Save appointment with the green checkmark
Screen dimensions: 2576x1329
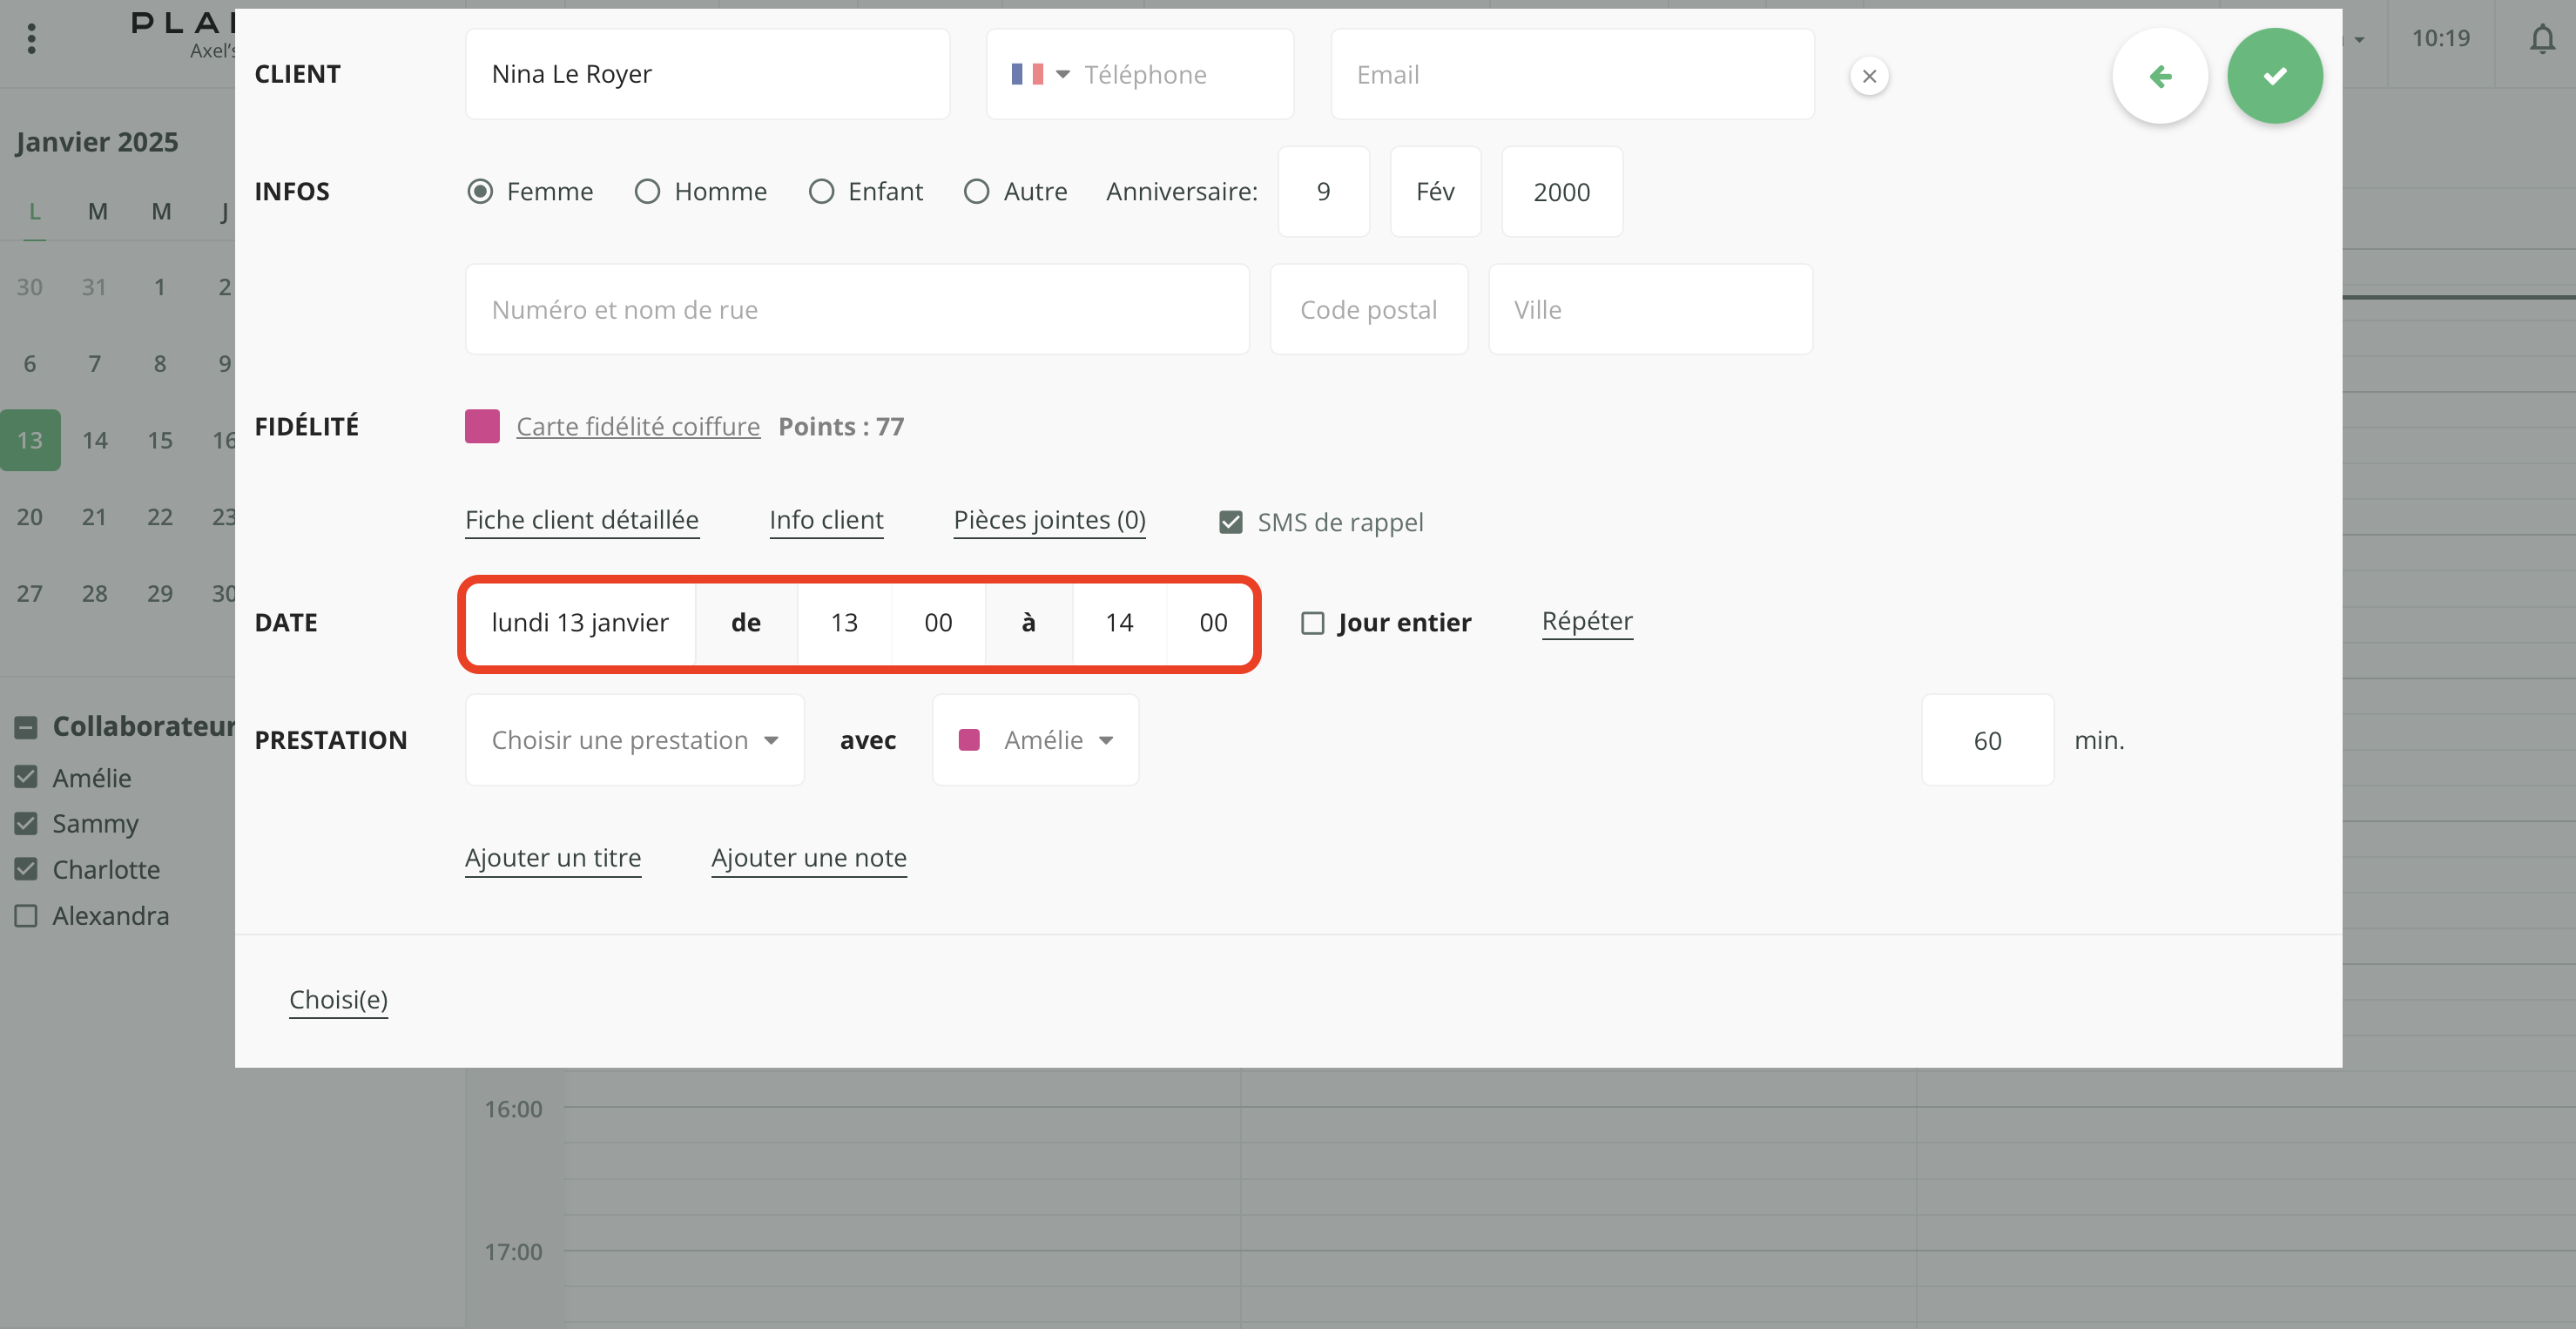pos(2275,75)
